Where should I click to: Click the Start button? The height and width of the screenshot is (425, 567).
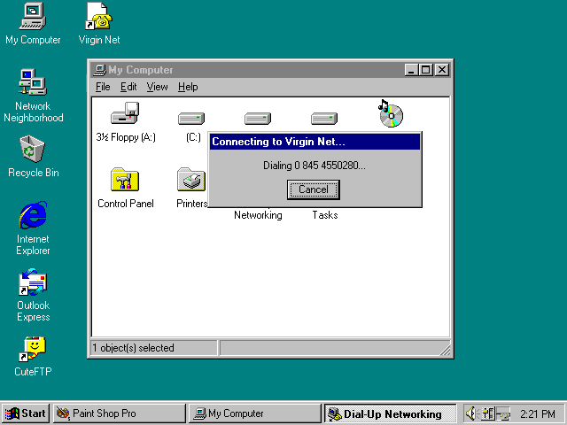coord(26,413)
